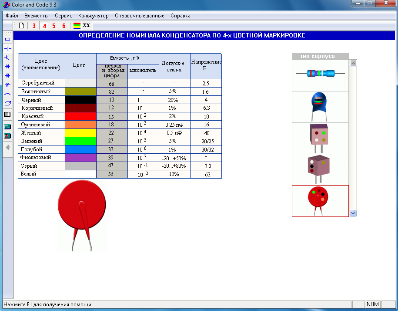Screen dimensions: 398x311
Task: Select the pink box capacitor with four dots
Action: point(320,138)
